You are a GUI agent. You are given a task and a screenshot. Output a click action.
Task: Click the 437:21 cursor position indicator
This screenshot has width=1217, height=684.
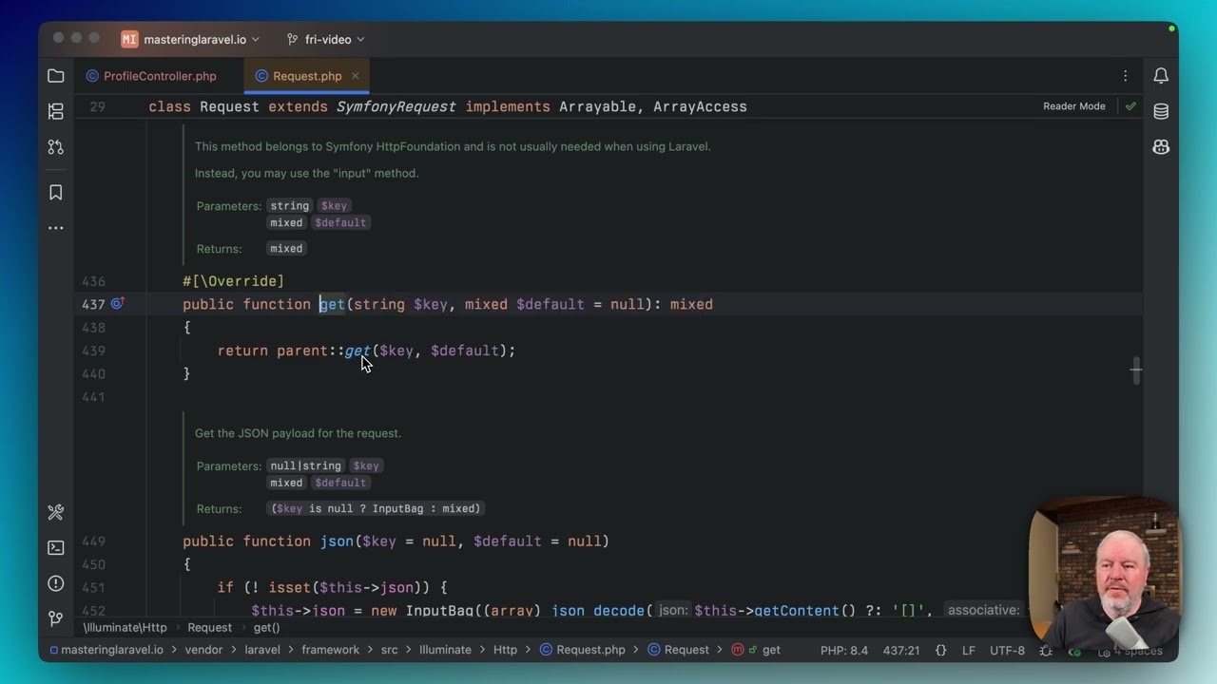click(x=901, y=650)
